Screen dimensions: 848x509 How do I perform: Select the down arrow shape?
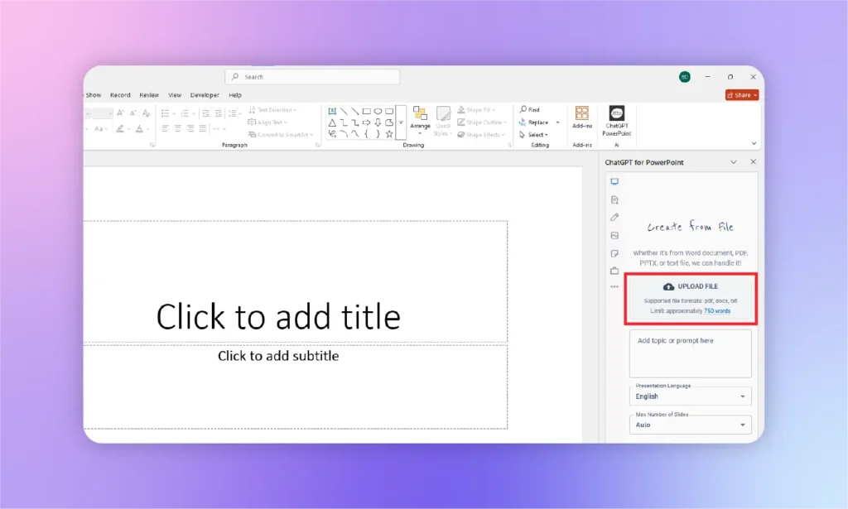(378, 122)
